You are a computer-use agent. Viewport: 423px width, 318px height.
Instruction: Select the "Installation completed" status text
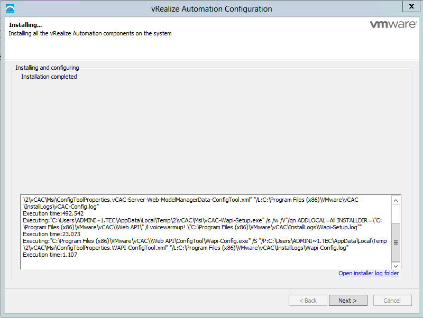[49, 77]
